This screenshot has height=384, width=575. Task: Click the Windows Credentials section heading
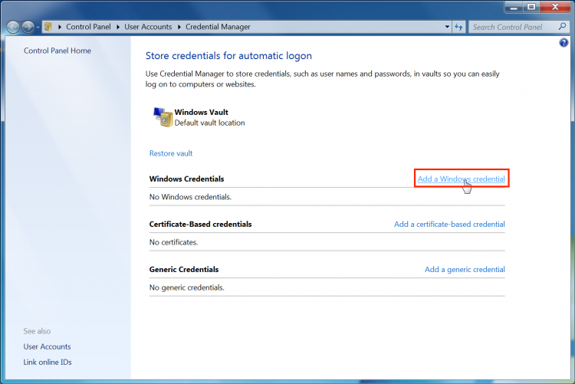click(x=186, y=179)
